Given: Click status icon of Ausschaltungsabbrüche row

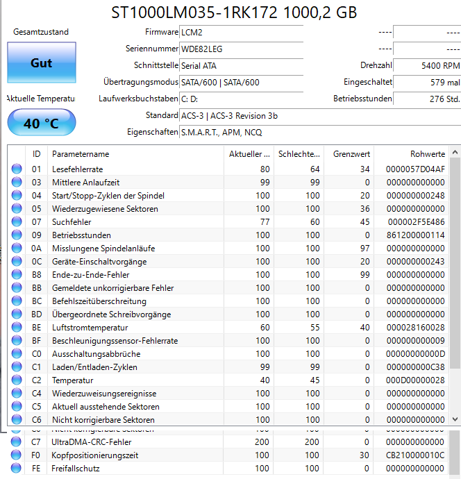Looking at the screenshot, I should coord(17,354).
